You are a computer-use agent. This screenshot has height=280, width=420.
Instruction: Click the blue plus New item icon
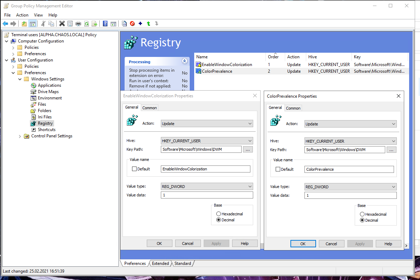click(x=140, y=24)
